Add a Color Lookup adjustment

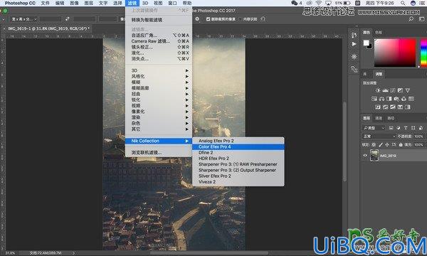[x=411, y=99]
